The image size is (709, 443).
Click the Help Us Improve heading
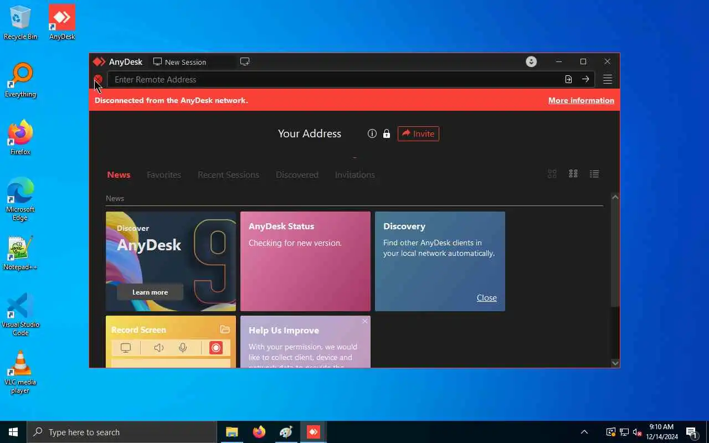click(284, 330)
